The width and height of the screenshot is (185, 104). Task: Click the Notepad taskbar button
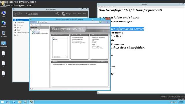point(26,102)
